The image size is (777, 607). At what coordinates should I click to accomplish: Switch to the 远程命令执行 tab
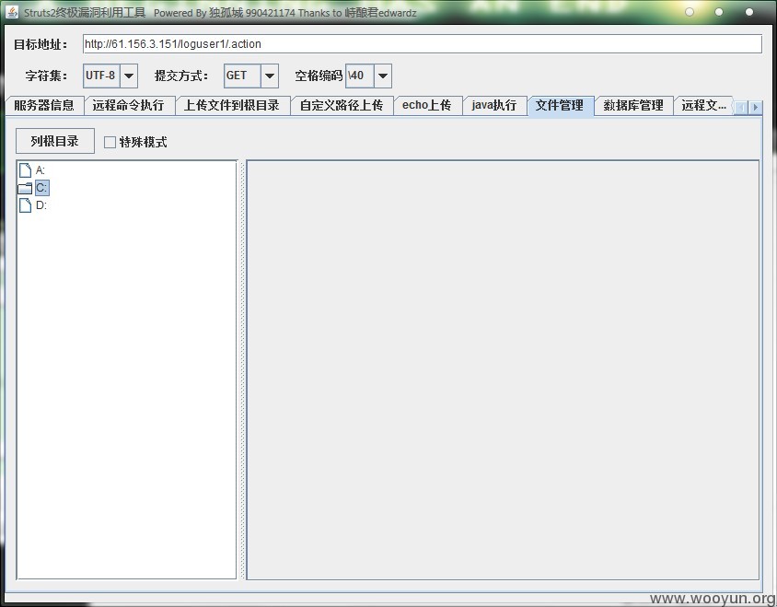(129, 105)
